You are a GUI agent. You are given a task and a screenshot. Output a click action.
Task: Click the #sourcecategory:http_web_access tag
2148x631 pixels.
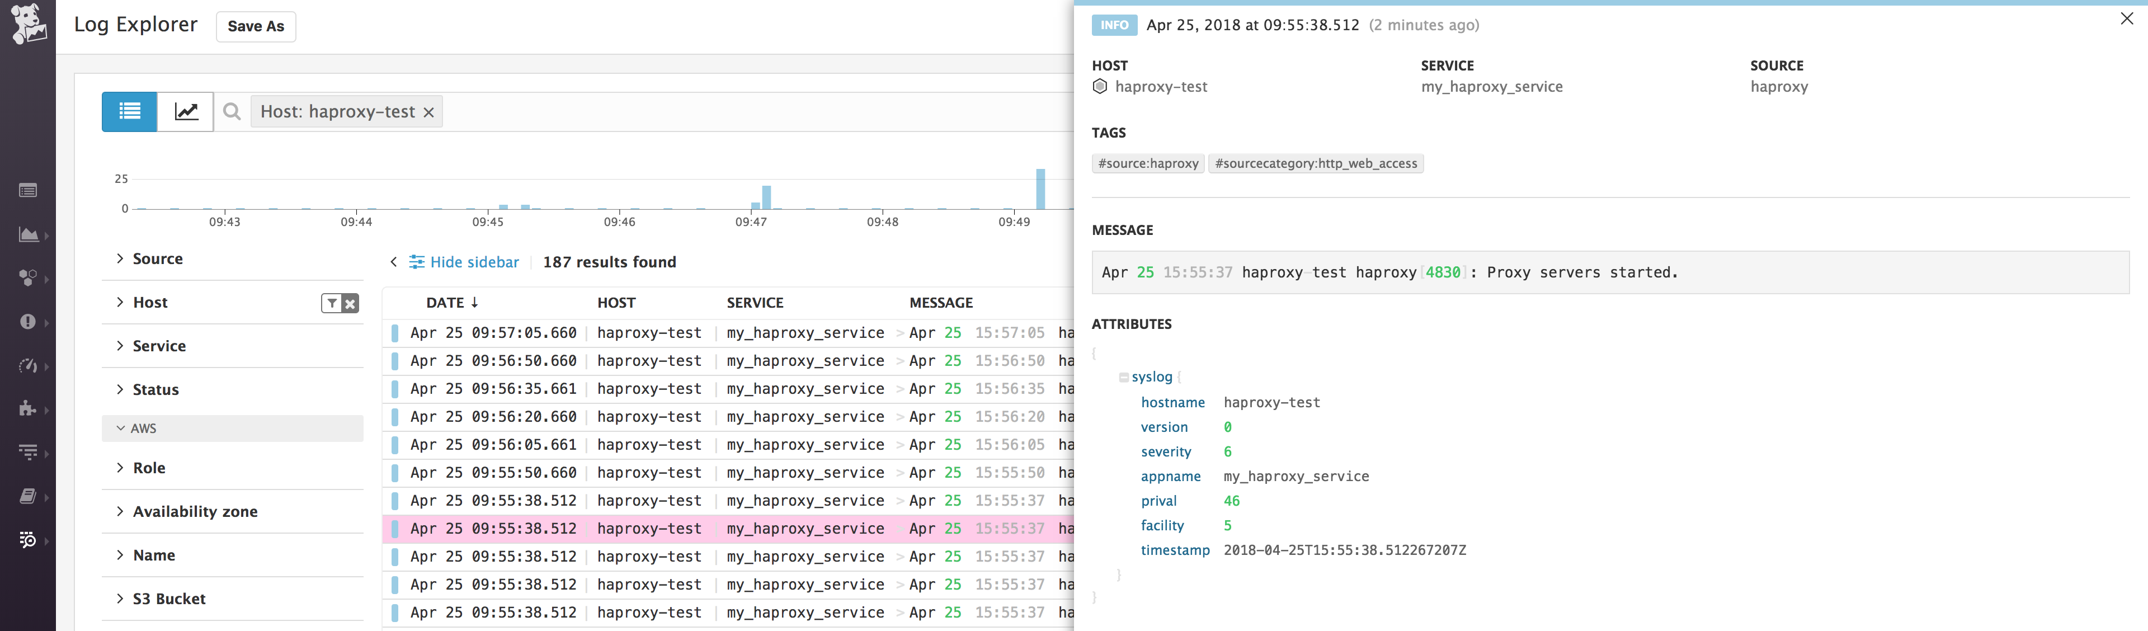(1316, 163)
